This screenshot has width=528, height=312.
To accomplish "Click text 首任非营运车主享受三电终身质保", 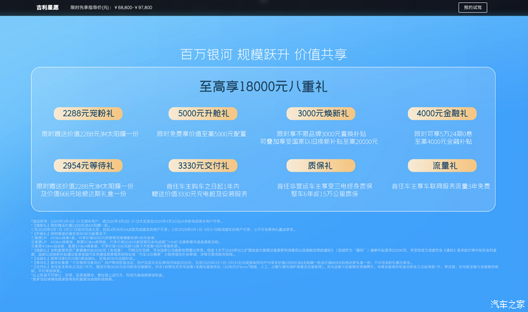I will [x=324, y=186].
